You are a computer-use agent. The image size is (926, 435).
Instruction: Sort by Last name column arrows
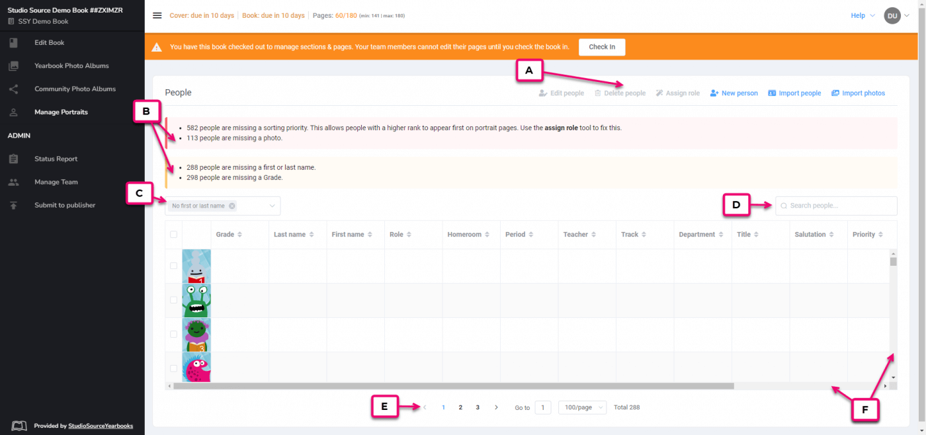point(312,235)
